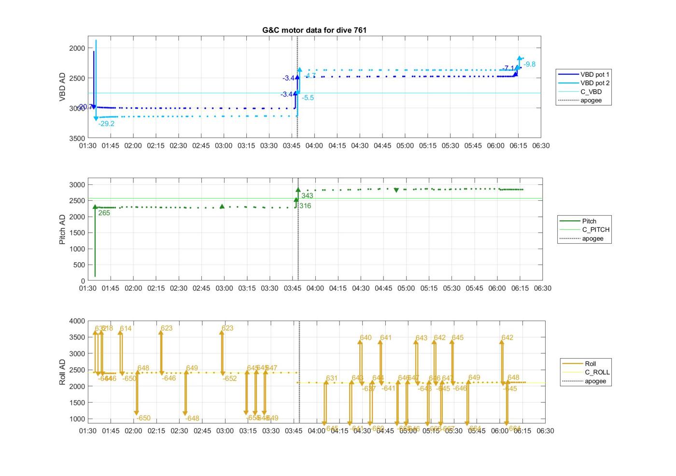Viewport: 676px width, 476px height.
Task: Click the title 'G&C motor data for dive 761'
Action: coord(314,30)
